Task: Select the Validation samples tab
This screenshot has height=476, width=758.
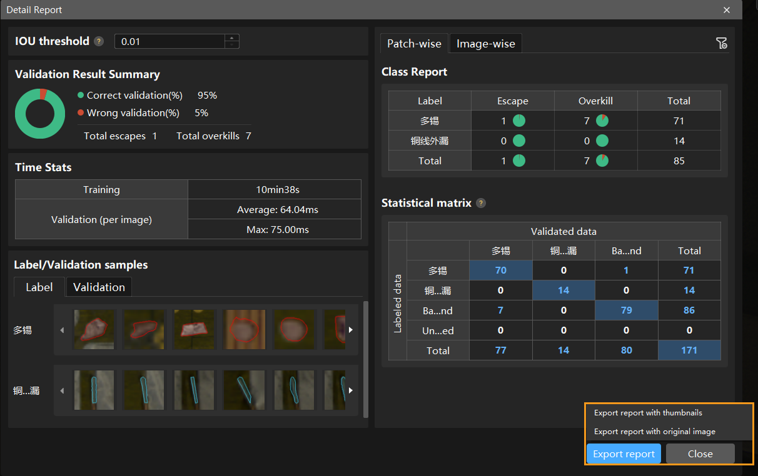Action: (99, 287)
